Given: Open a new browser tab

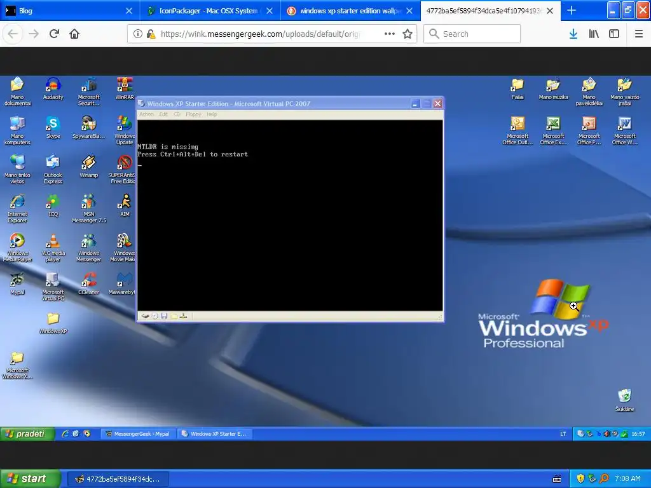Looking at the screenshot, I should pyautogui.click(x=572, y=11).
